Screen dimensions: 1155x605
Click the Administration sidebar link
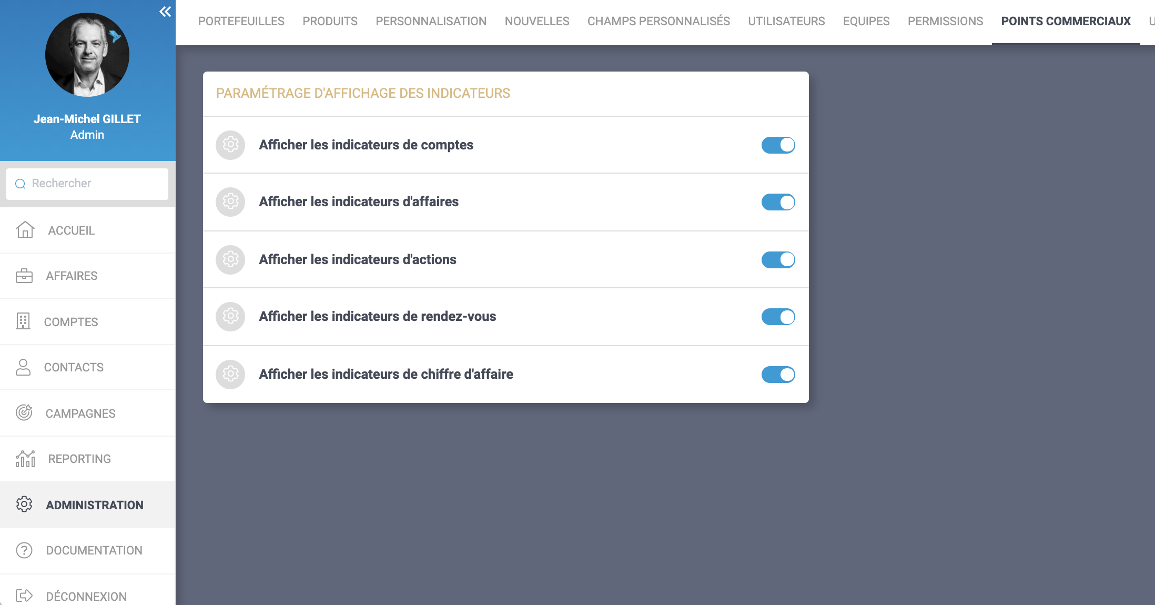point(94,505)
